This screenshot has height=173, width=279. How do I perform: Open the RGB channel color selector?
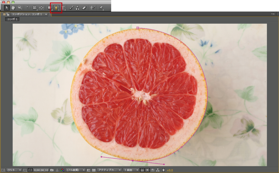(62, 170)
